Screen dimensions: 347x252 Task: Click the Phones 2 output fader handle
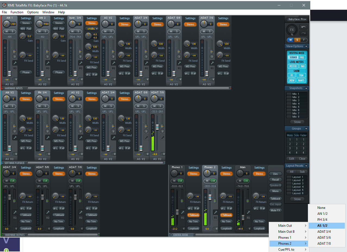pyautogui.click(x=210, y=197)
